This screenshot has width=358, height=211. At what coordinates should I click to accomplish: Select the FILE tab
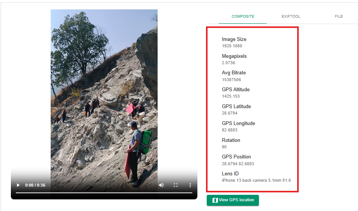tap(338, 17)
